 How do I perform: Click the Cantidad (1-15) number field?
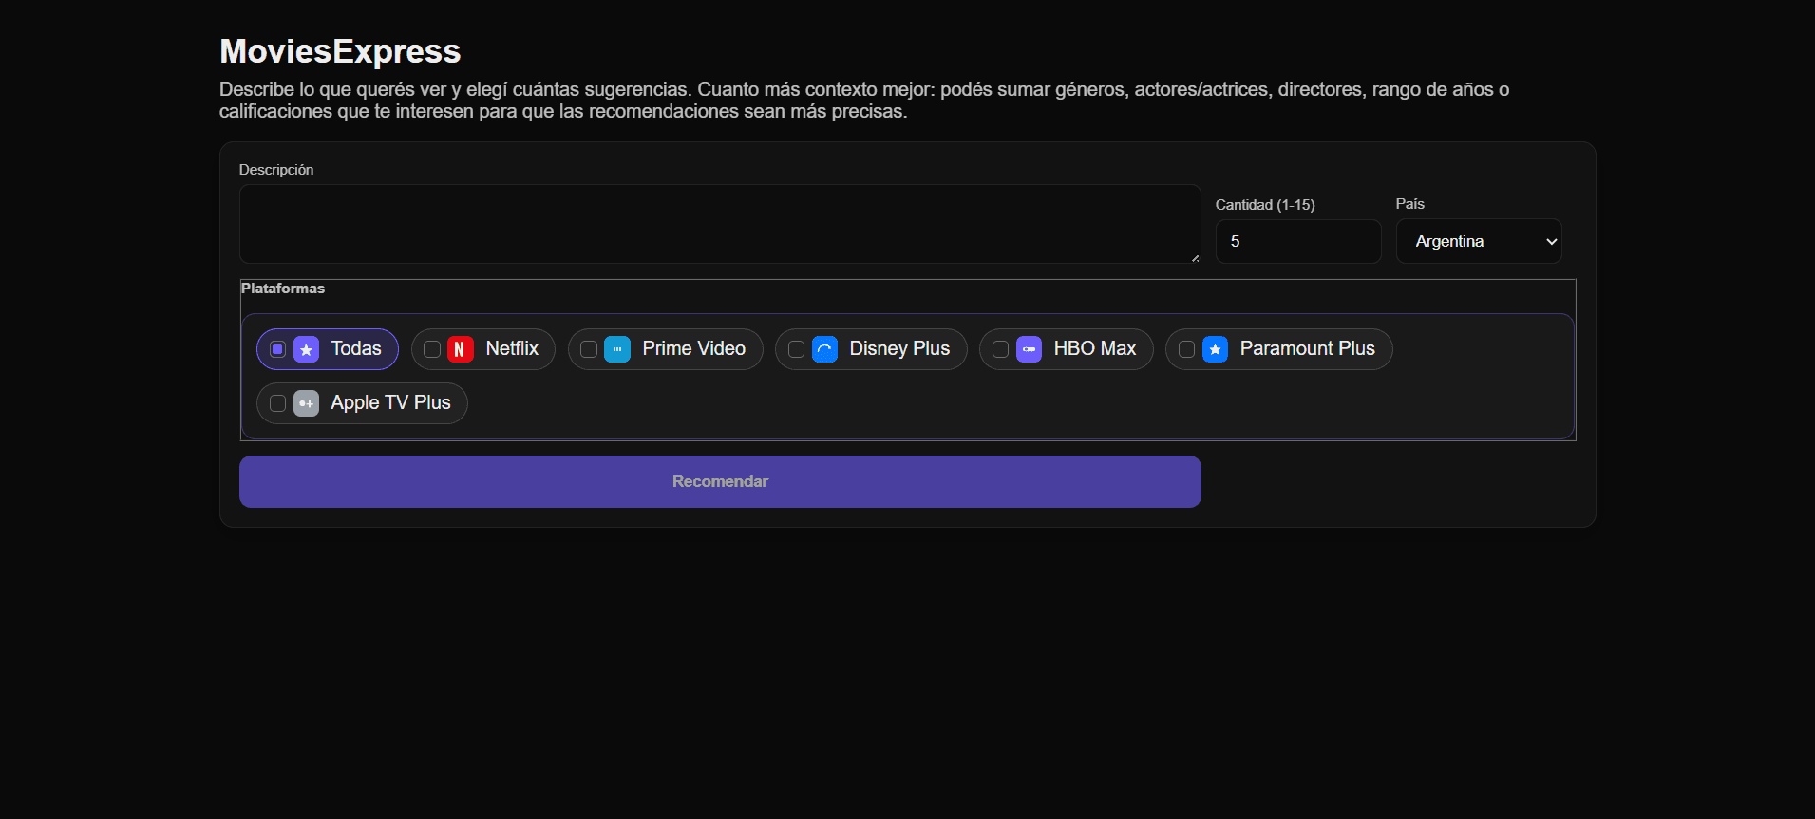click(1297, 241)
